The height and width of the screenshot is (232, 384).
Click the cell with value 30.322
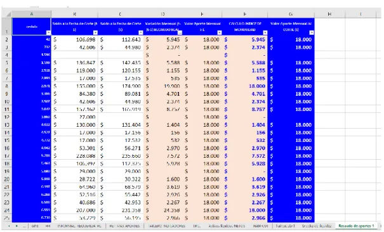tap(121, 179)
